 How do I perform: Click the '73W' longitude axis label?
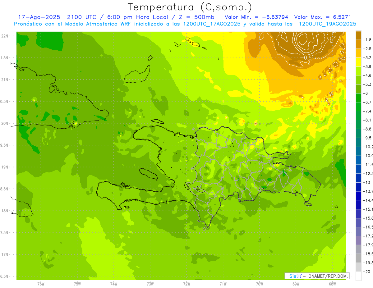pos(150,284)
